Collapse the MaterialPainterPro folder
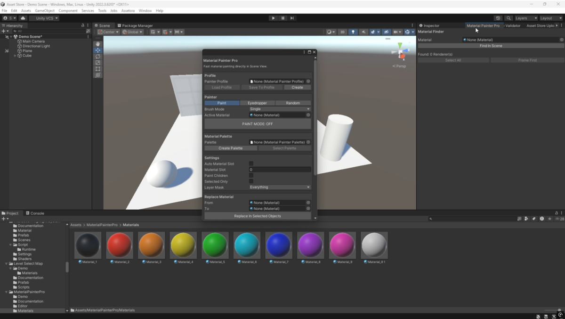 point(7,292)
